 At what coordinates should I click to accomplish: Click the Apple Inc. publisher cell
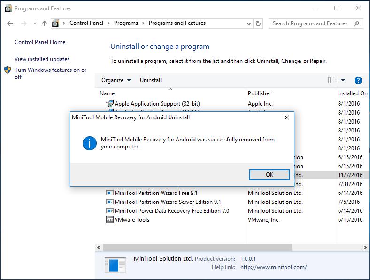tap(260, 104)
